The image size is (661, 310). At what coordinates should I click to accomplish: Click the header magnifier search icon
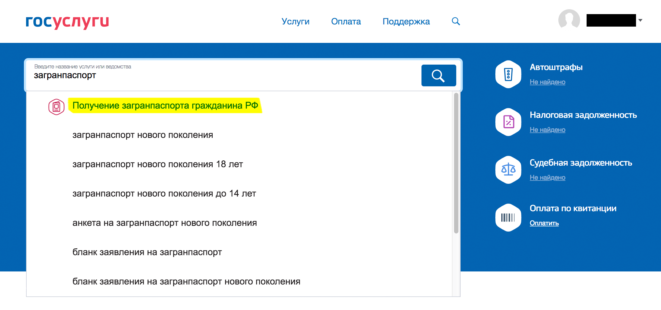click(456, 21)
